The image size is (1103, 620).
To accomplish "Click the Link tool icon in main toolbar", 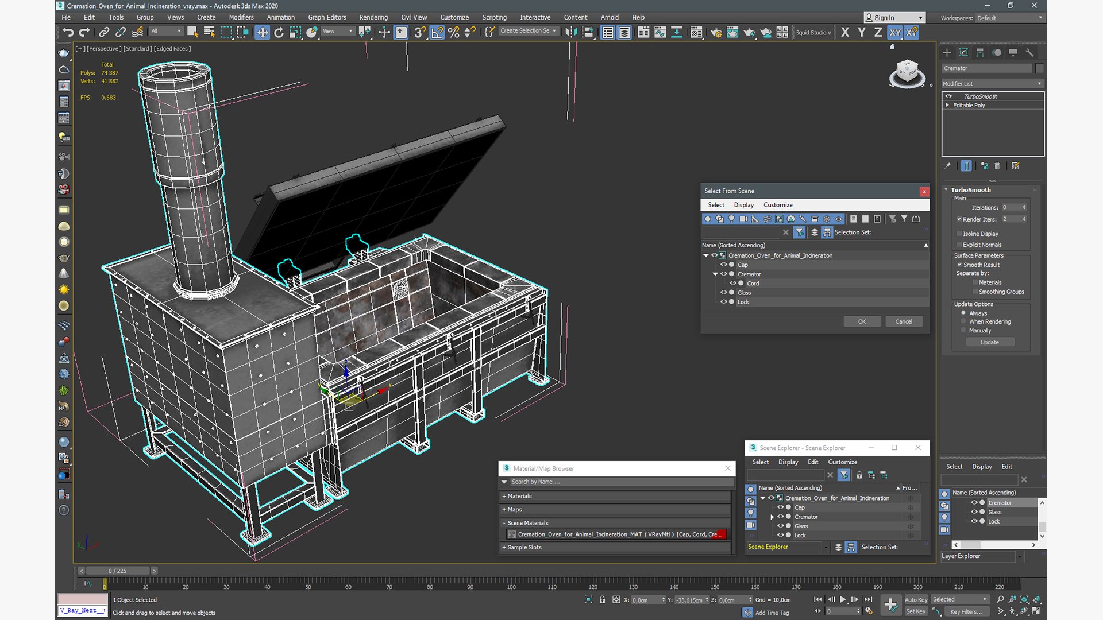I will pyautogui.click(x=104, y=32).
